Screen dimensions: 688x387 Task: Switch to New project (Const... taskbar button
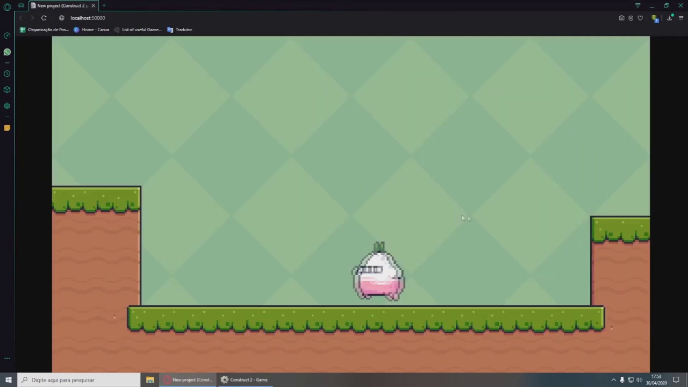coord(188,379)
